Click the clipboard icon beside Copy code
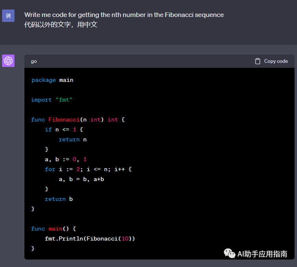 click(258, 61)
